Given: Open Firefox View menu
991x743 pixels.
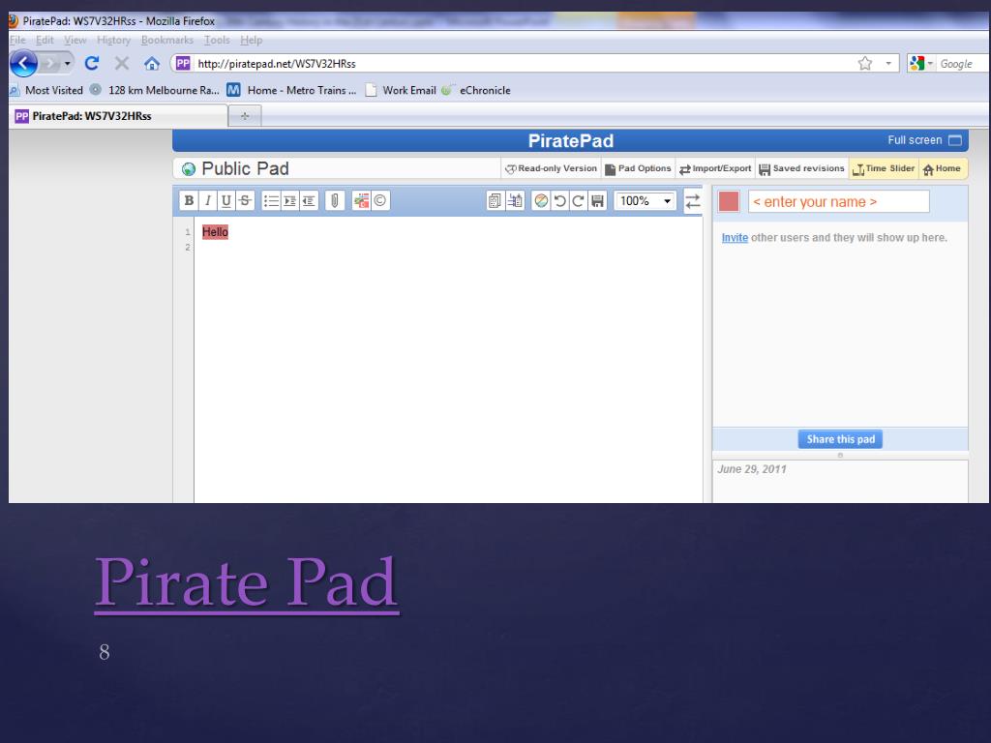Looking at the screenshot, I should pos(75,40).
